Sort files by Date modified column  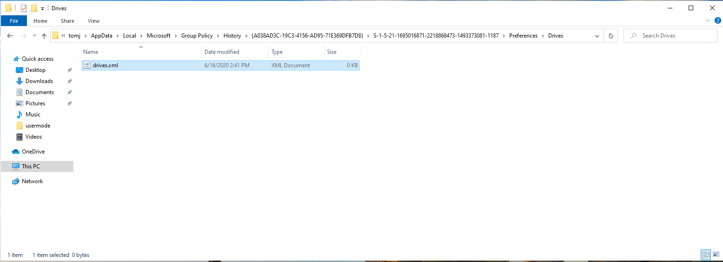coord(222,52)
